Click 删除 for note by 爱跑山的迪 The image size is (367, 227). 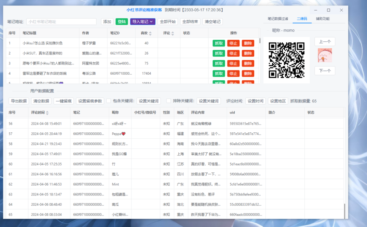point(248,53)
